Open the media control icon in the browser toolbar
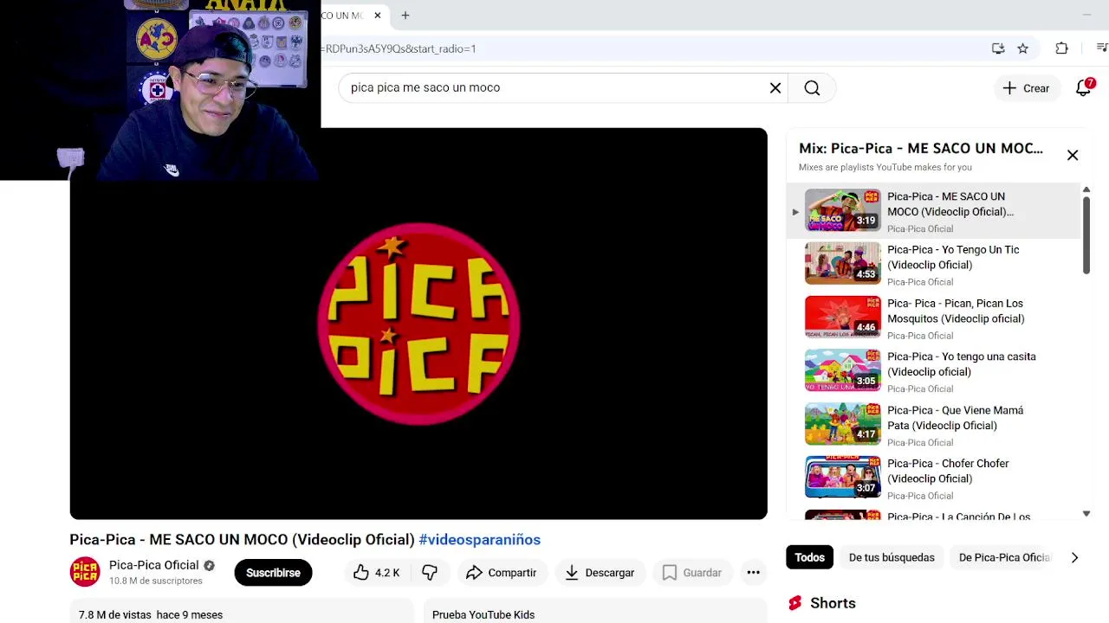This screenshot has height=623, width=1109. (1102, 48)
